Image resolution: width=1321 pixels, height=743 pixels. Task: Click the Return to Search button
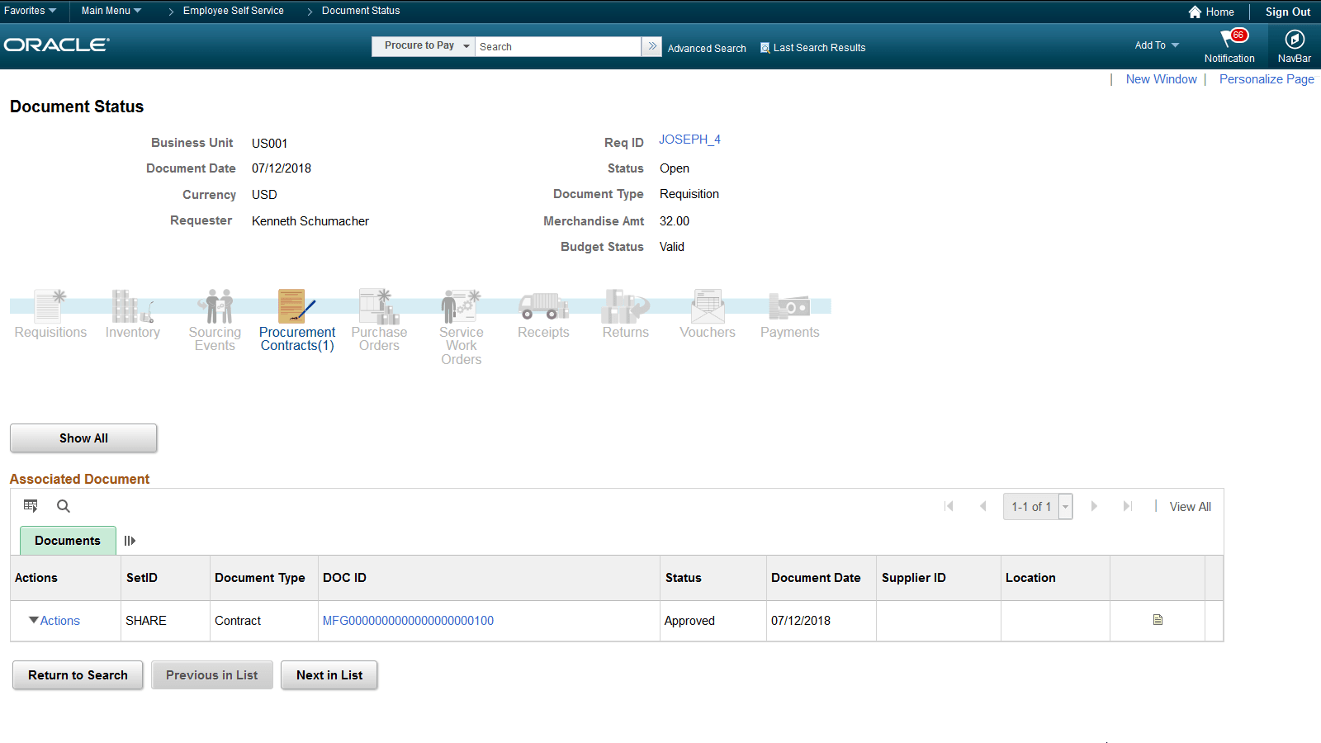click(77, 674)
